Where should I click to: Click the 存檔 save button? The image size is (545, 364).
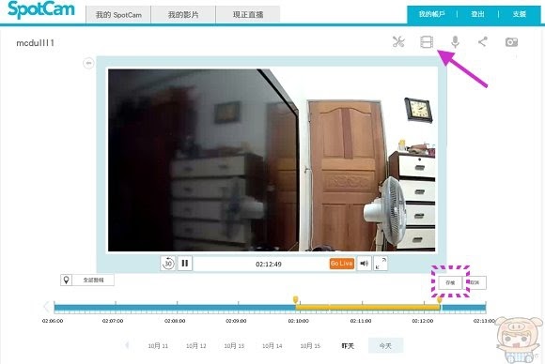pyautogui.click(x=450, y=282)
